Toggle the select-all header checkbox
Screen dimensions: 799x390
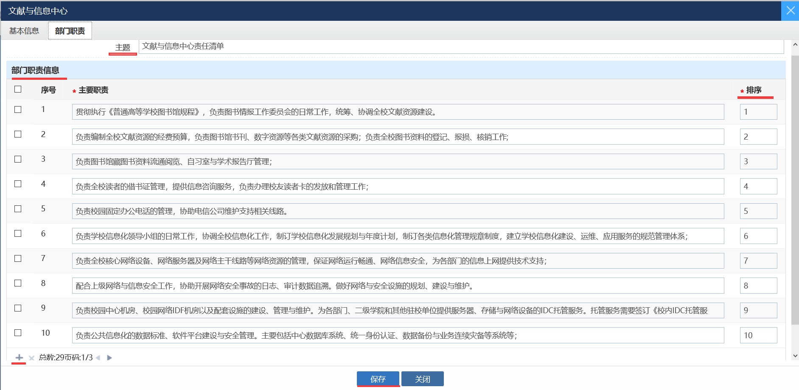(x=18, y=89)
